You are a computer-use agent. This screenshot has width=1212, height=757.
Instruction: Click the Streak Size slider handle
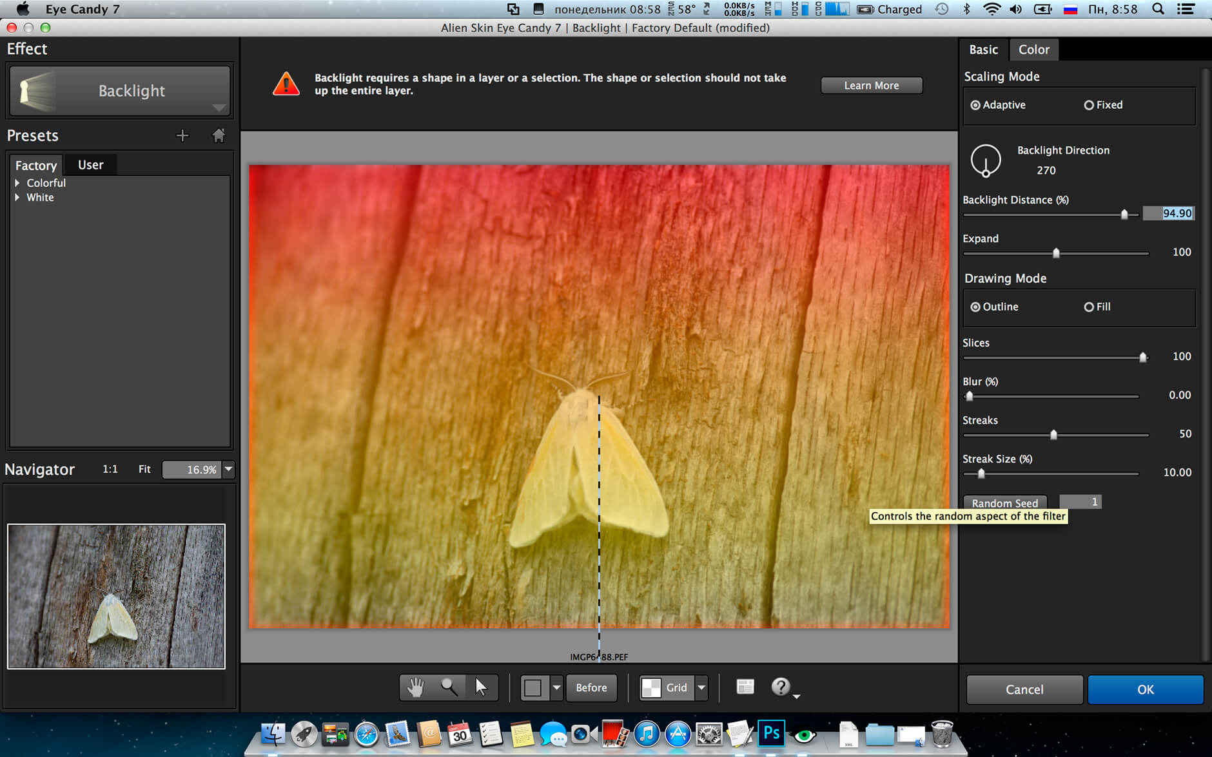tap(981, 474)
